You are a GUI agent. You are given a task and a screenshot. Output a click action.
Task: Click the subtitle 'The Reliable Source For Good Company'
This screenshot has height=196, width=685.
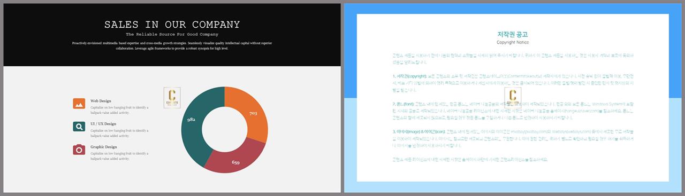coord(172,35)
